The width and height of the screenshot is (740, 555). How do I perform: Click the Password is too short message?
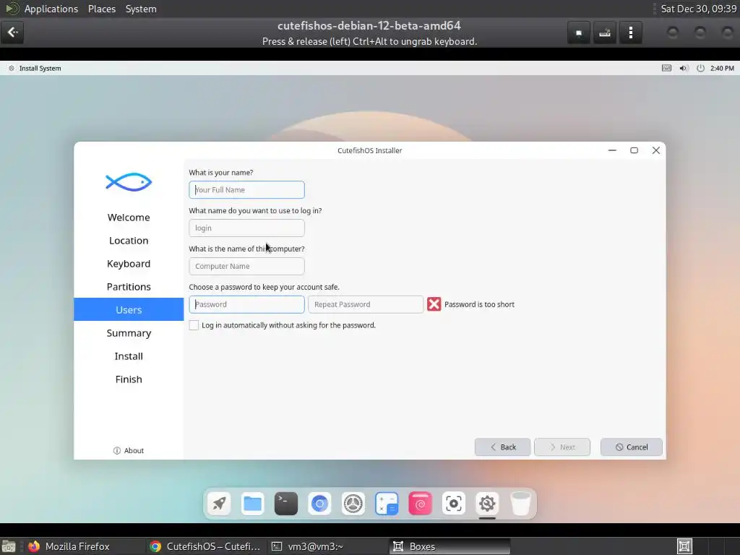[x=480, y=304]
